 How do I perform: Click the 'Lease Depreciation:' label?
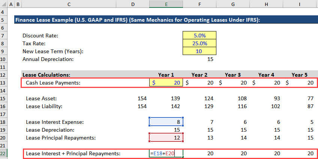click(50, 130)
